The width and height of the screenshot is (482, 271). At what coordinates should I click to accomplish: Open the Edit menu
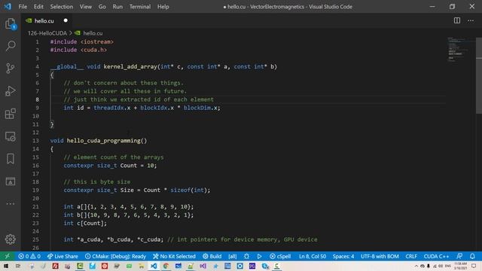coord(38,7)
